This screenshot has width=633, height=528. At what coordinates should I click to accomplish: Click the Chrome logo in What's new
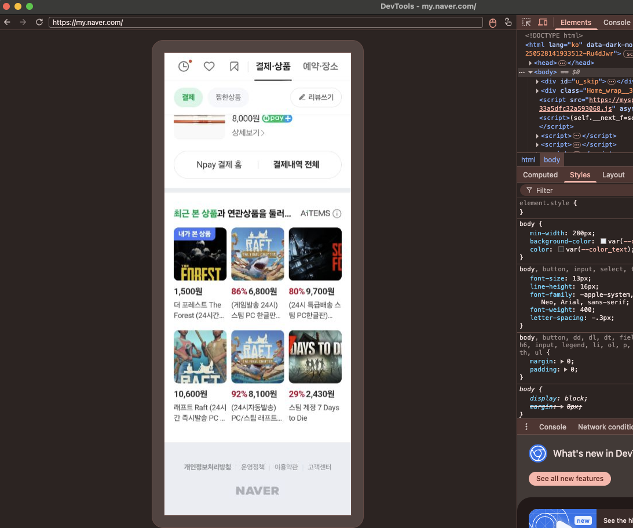[x=537, y=453]
